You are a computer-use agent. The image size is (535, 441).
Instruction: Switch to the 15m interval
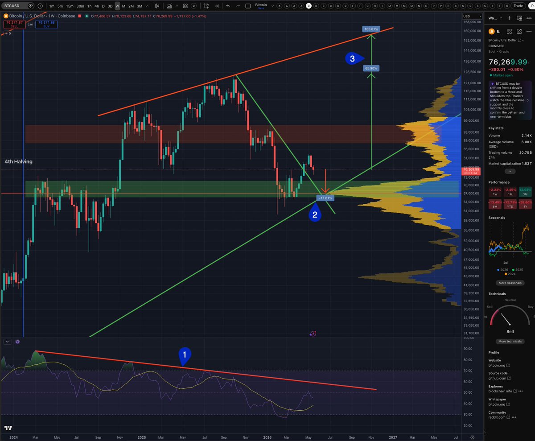tap(70, 6)
